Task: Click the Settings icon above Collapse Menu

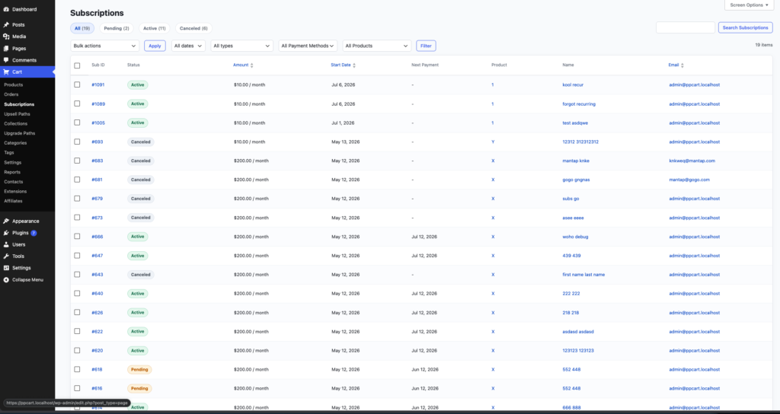Action: tap(6, 268)
